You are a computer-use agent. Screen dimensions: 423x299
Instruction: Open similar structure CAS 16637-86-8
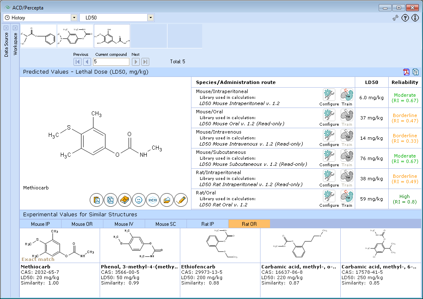coord(300,246)
